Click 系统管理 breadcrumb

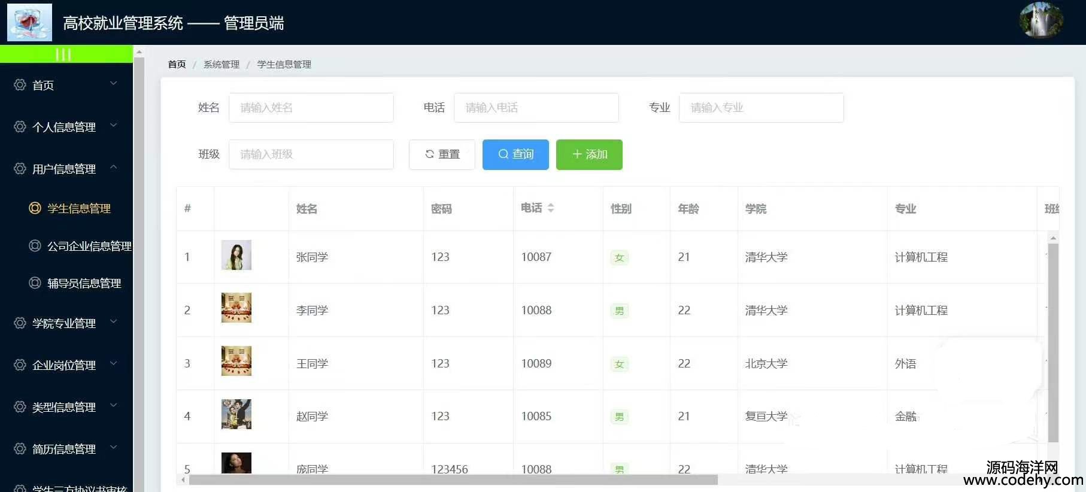(222, 64)
